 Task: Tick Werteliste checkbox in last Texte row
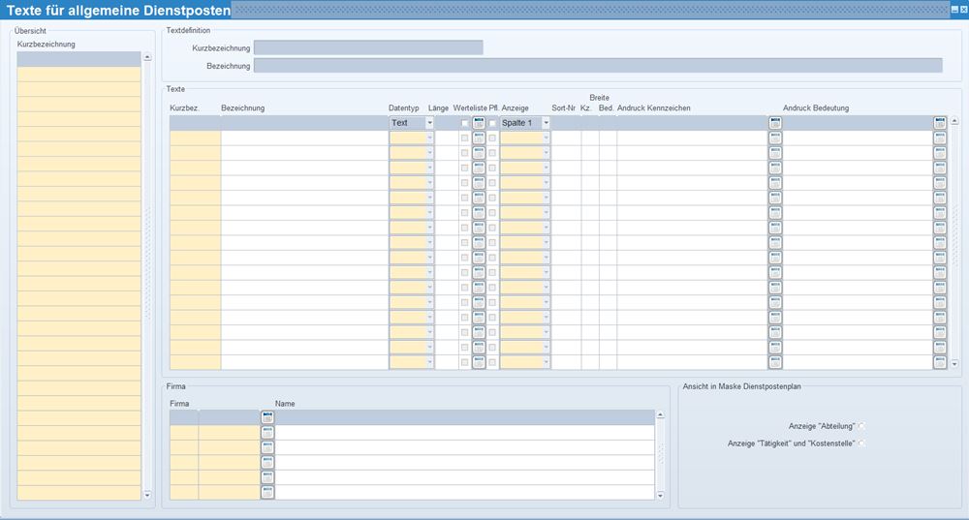465,362
